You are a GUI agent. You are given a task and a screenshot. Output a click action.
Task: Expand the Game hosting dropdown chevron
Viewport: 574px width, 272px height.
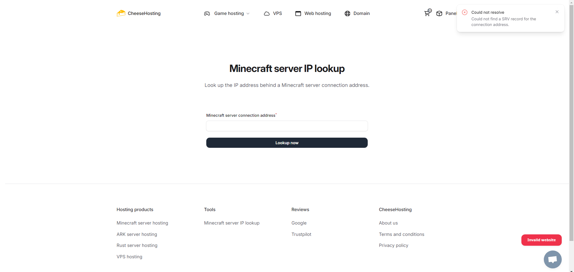pyautogui.click(x=248, y=14)
